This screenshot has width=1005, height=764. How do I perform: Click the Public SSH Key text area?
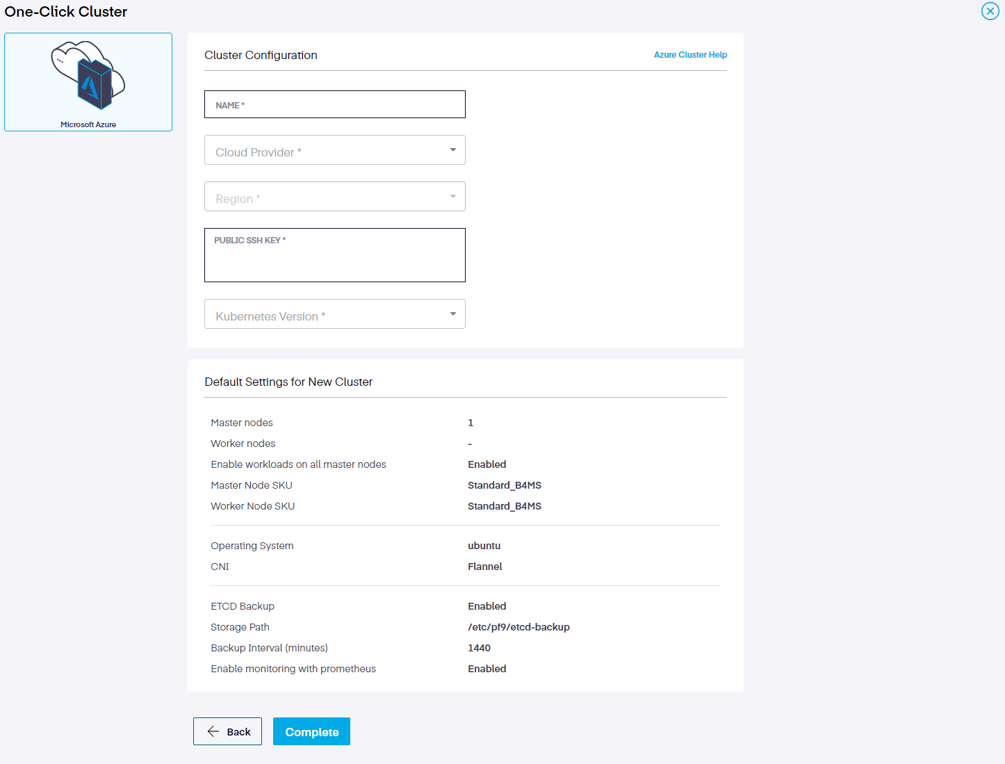[x=334, y=257]
